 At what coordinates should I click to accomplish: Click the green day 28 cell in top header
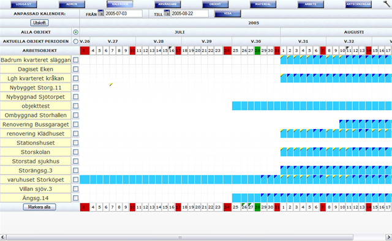[x=257, y=50]
